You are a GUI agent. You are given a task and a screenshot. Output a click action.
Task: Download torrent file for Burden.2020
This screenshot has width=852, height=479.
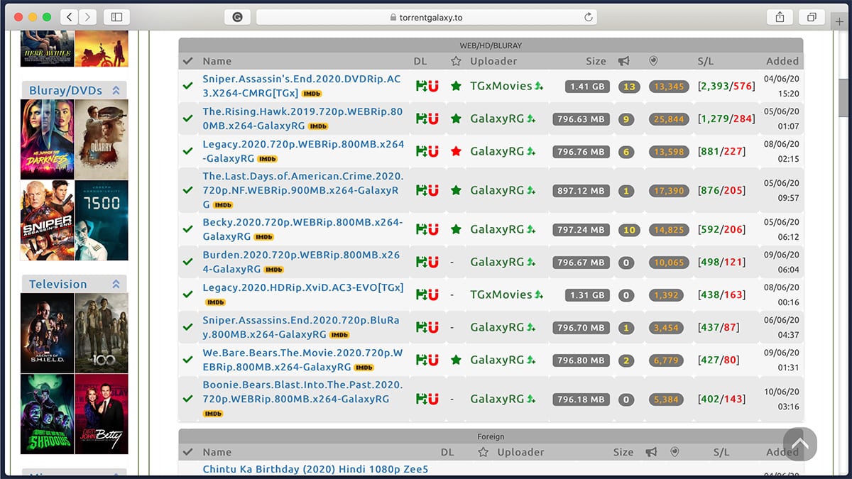point(421,262)
